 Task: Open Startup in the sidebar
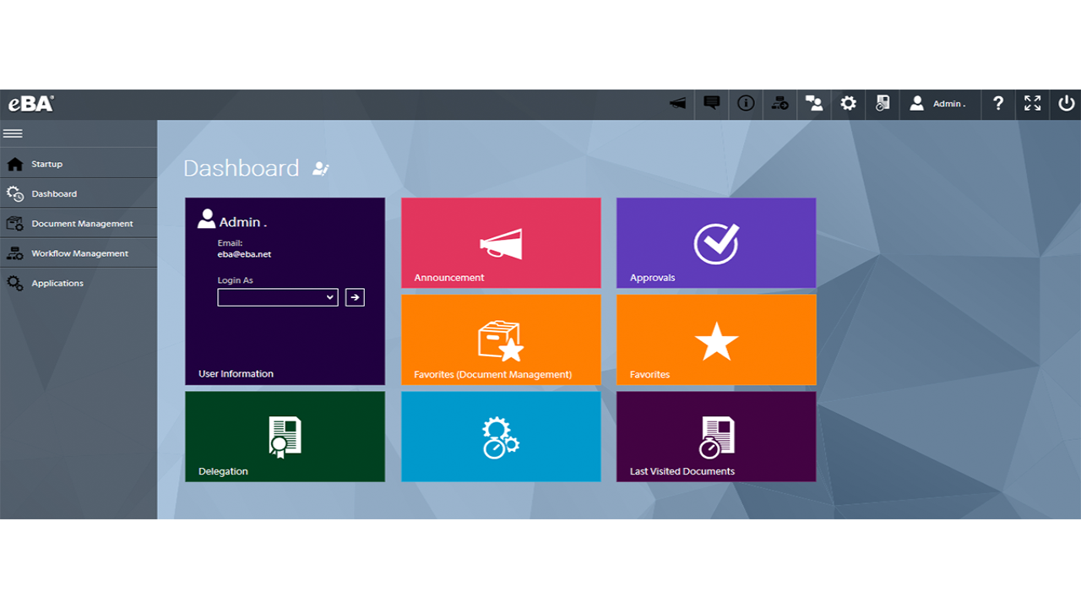coord(79,164)
